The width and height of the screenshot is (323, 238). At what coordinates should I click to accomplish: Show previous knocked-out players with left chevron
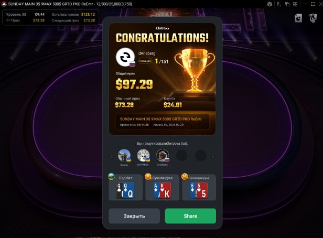click(112, 157)
